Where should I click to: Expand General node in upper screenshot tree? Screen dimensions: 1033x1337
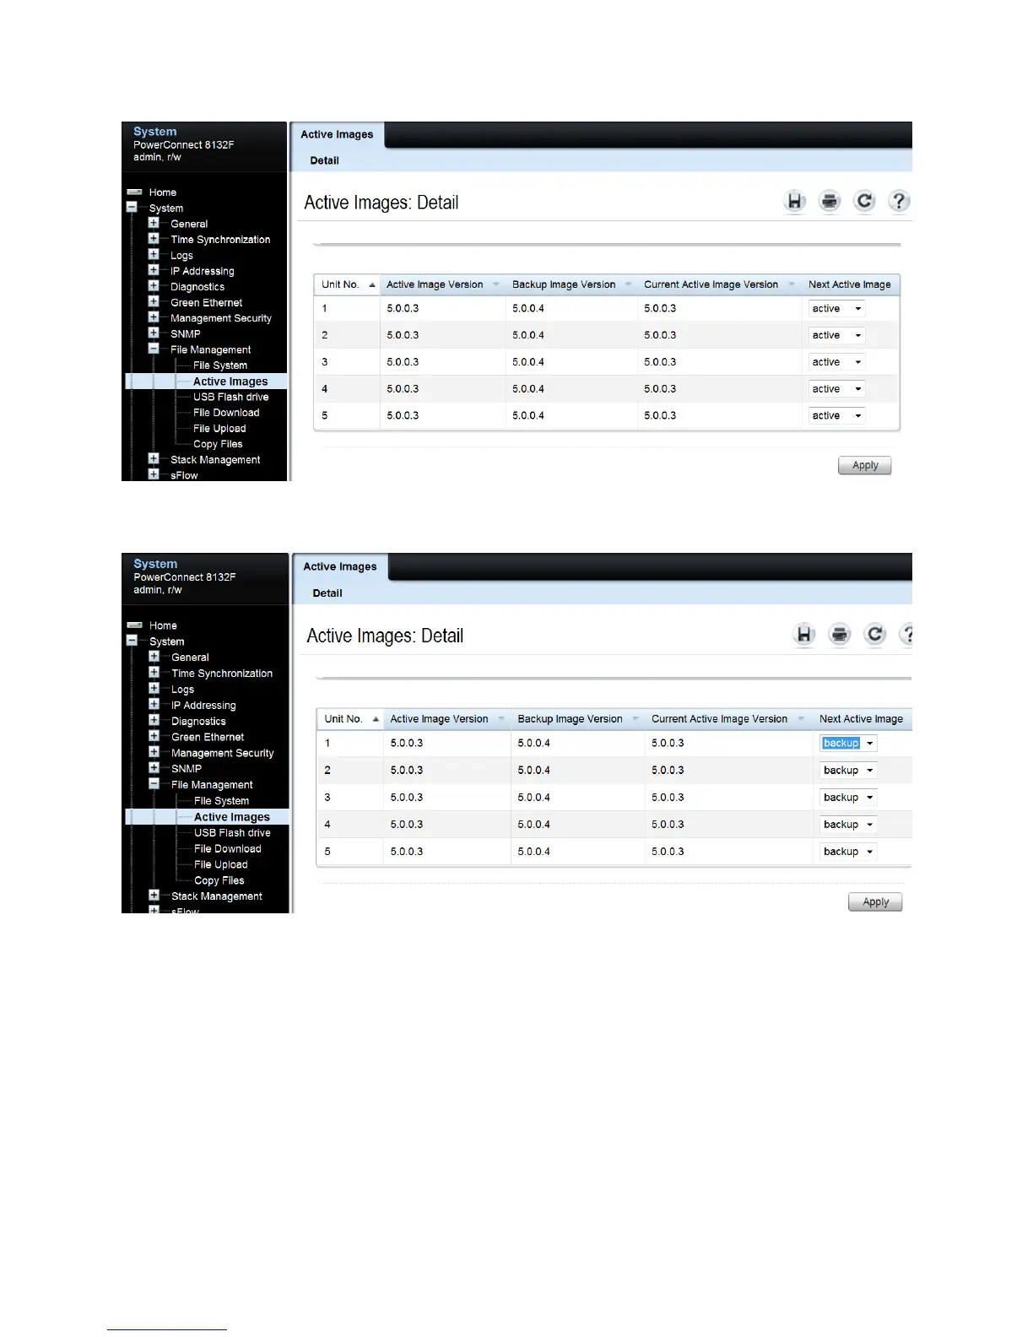(154, 223)
